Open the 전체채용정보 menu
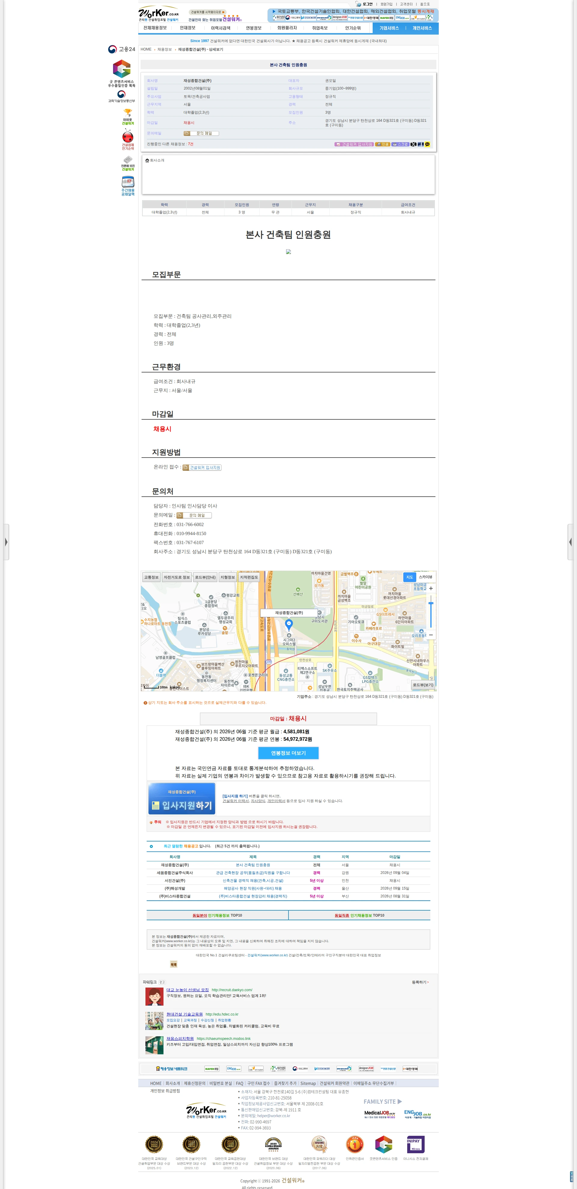The height and width of the screenshot is (1189, 577). coord(155,28)
